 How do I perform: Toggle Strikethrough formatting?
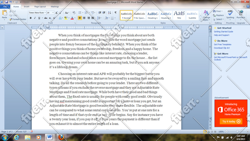click(x=46, y=18)
